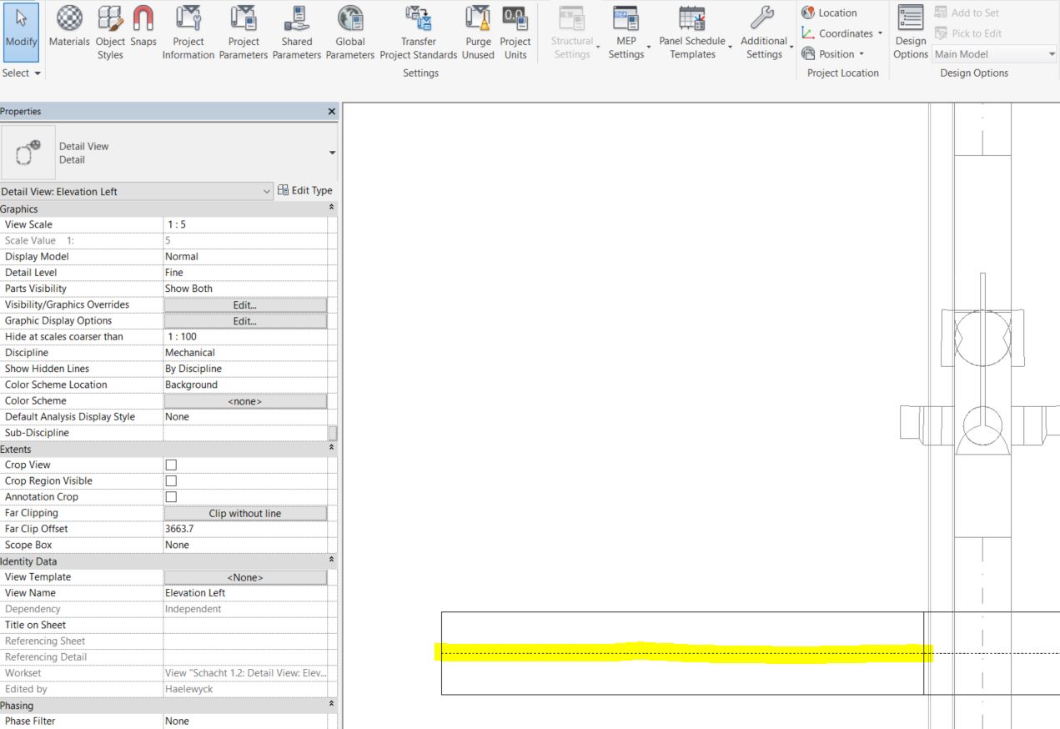This screenshot has height=729, width=1060.
Task: Collapse the Extents section
Action: [x=333, y=449]
